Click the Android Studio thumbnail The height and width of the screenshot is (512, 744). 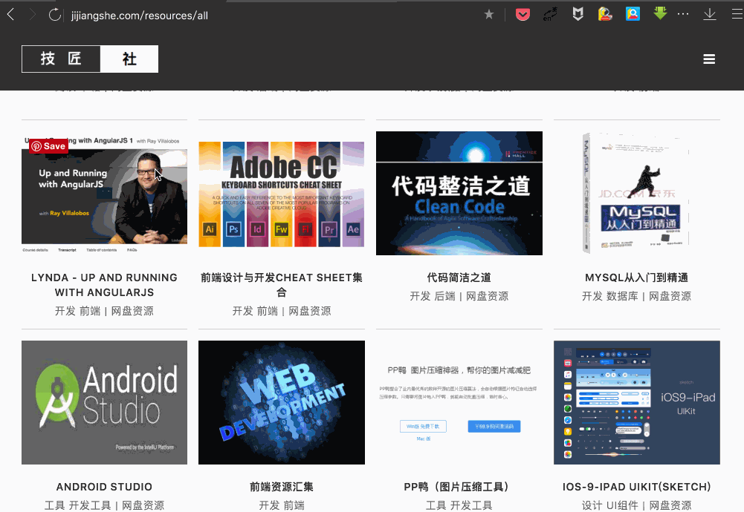[104, 402]
